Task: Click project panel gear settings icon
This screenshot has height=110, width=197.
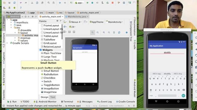Action: coord(33,16)
